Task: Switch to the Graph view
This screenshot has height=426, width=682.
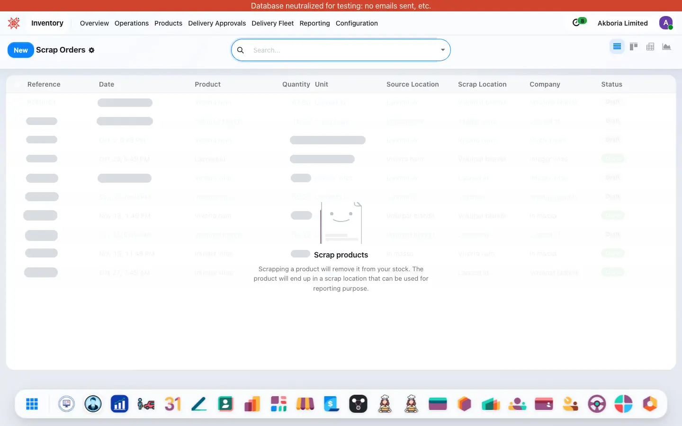Action: pyautogui.click(x=667, y=46)
